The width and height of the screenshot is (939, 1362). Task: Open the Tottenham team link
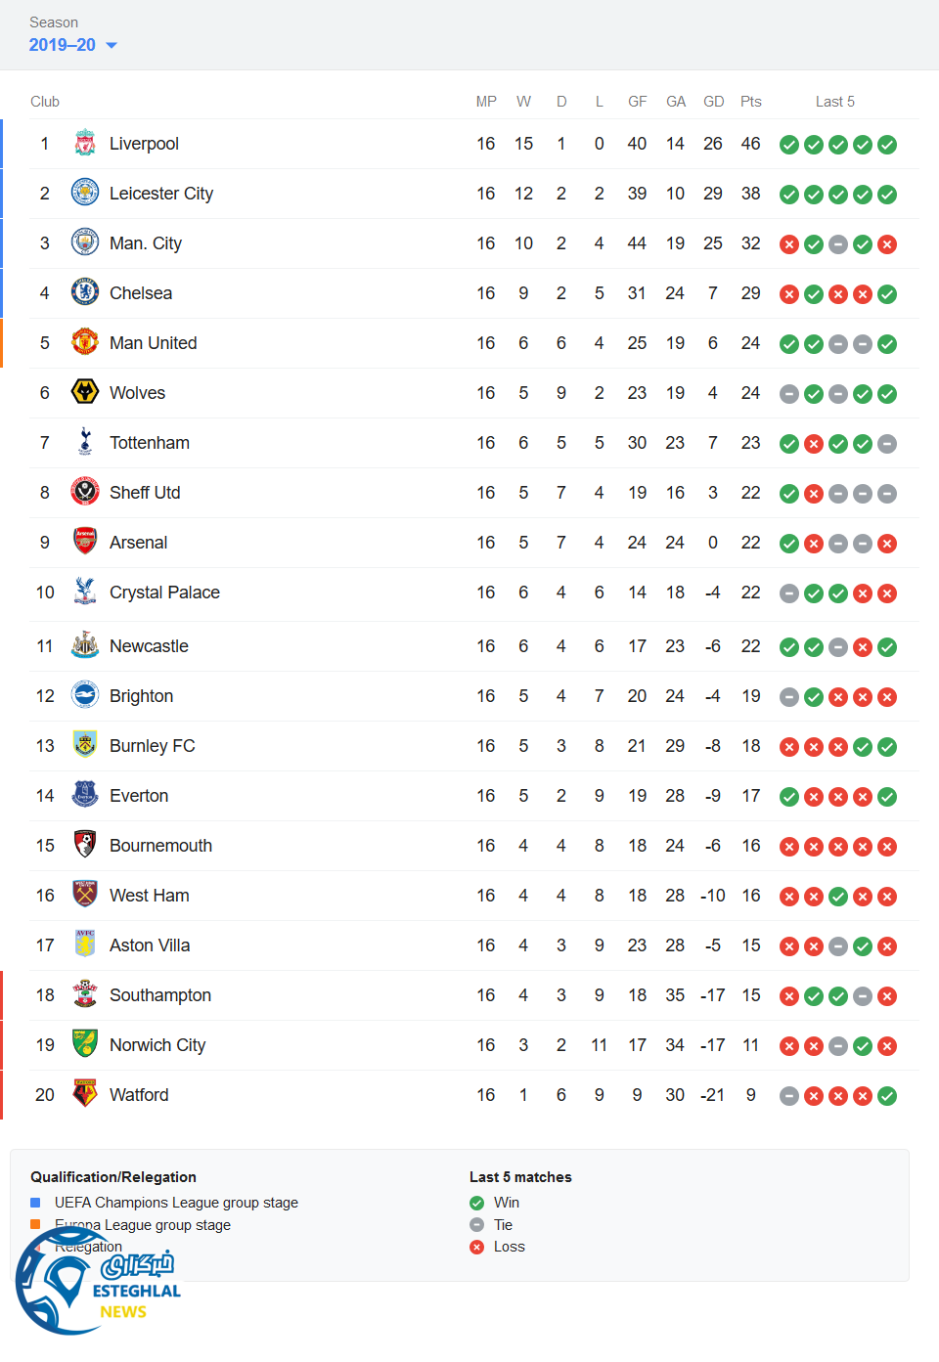click(x=150, y=443)
